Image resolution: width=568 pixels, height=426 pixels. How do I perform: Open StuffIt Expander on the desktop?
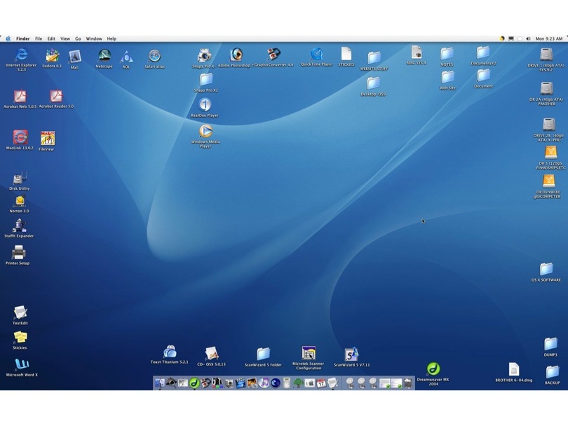pos(19,226)
